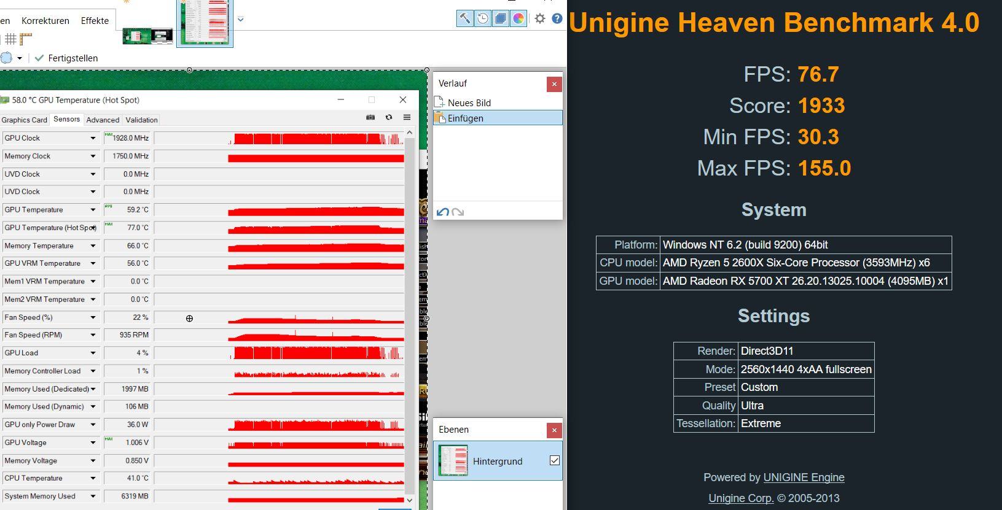The image size is (1002, 510).
Task: Open the image list dropdown arrow
Action: pyautogui.click(x=240, y=19)
